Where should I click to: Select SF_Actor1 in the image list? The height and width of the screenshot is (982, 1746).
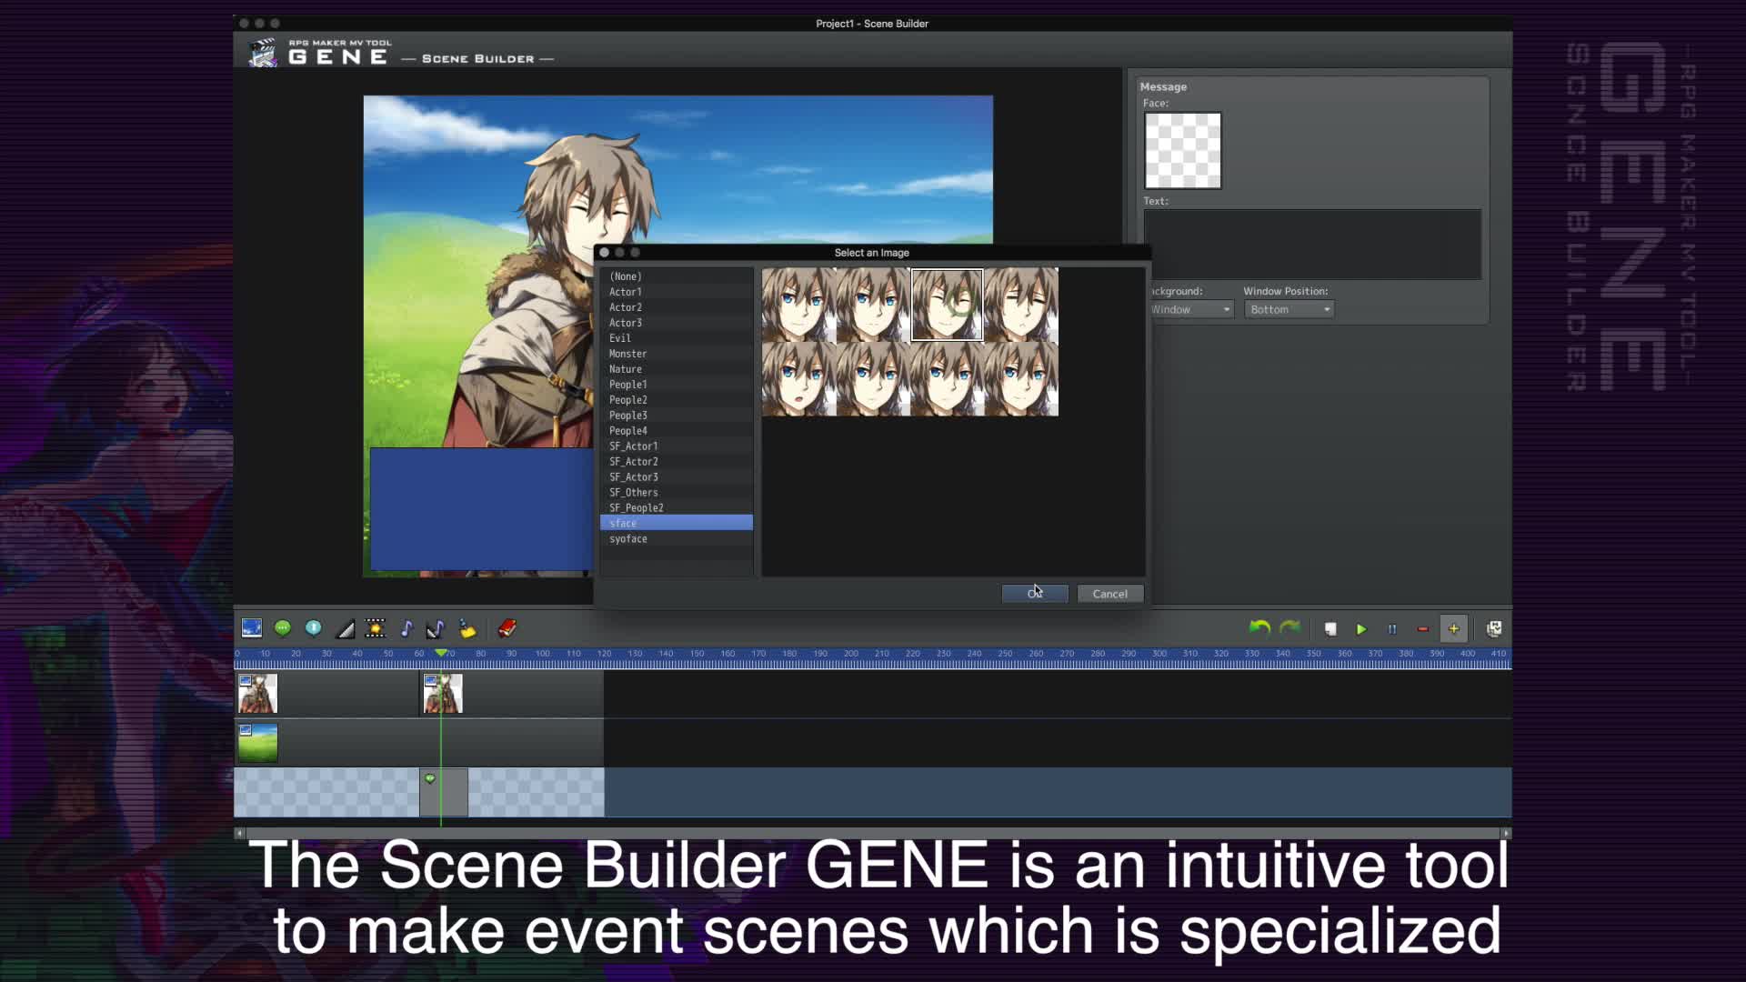[633, 446]
